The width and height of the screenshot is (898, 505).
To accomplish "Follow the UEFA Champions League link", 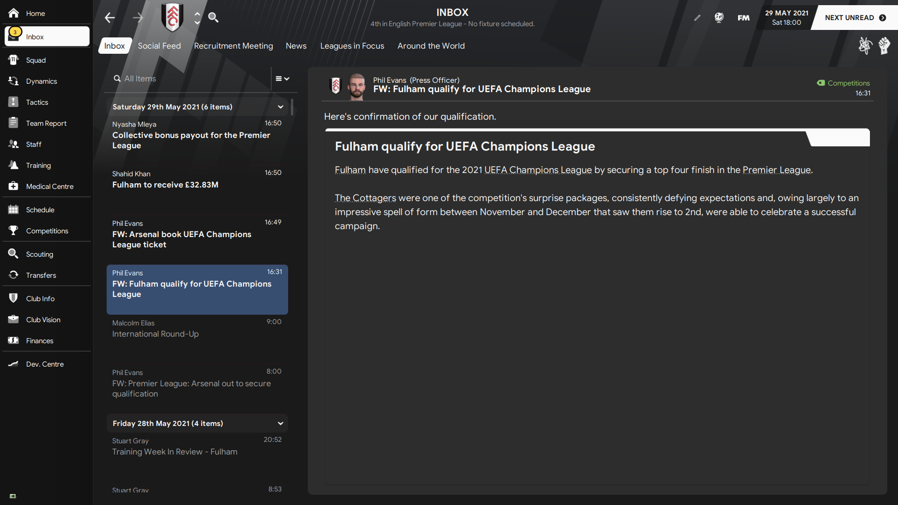I will pyautogui.click(x=538, y=170).
